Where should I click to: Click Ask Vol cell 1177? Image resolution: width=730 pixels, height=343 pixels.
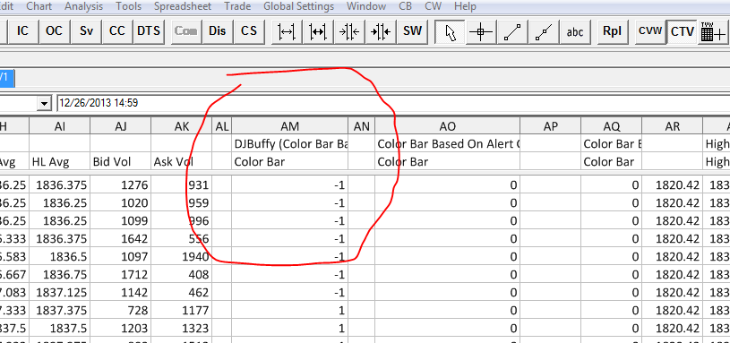tap(182, 310)
